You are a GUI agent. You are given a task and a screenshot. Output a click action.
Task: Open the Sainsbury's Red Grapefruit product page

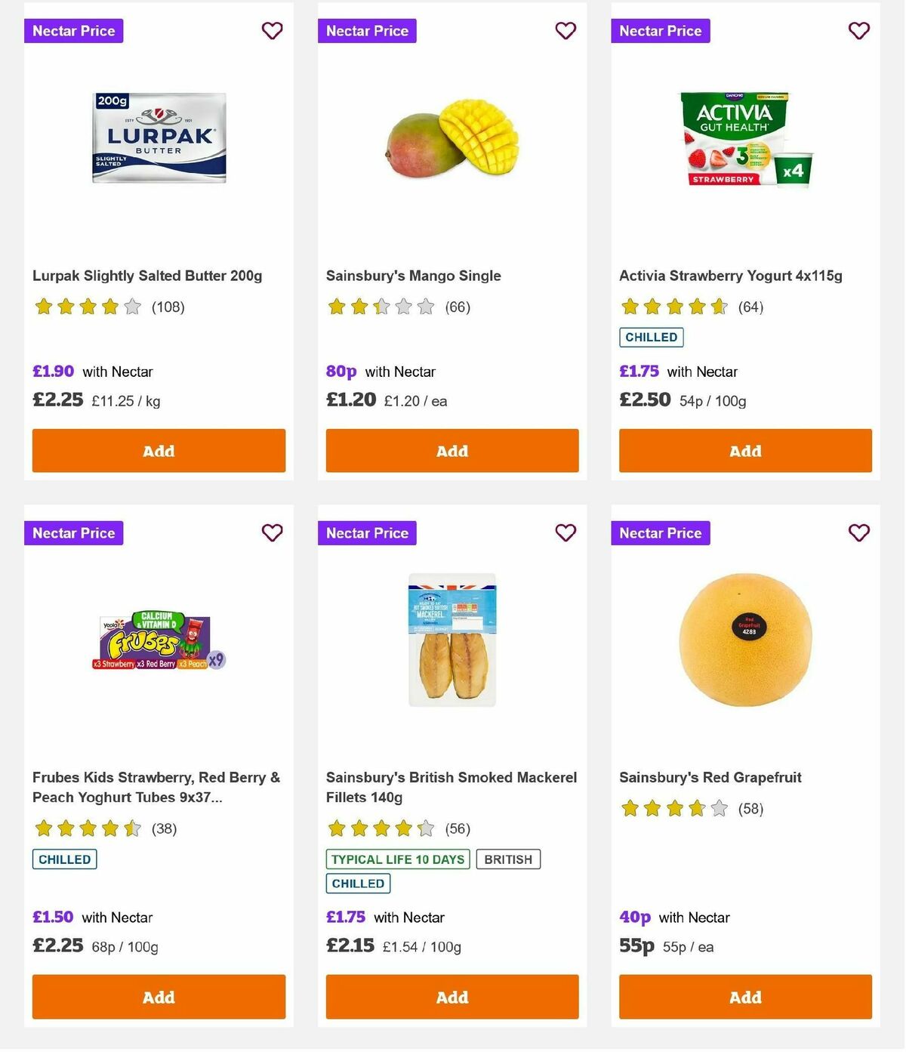(x=710, y=777)
